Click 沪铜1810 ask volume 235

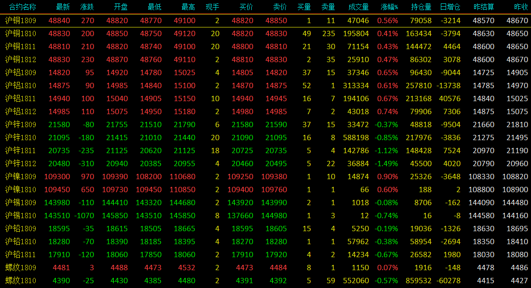tap(329, 33)
